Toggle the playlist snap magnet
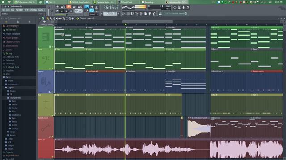Screen dimensions: 286x160 (43, 18)
